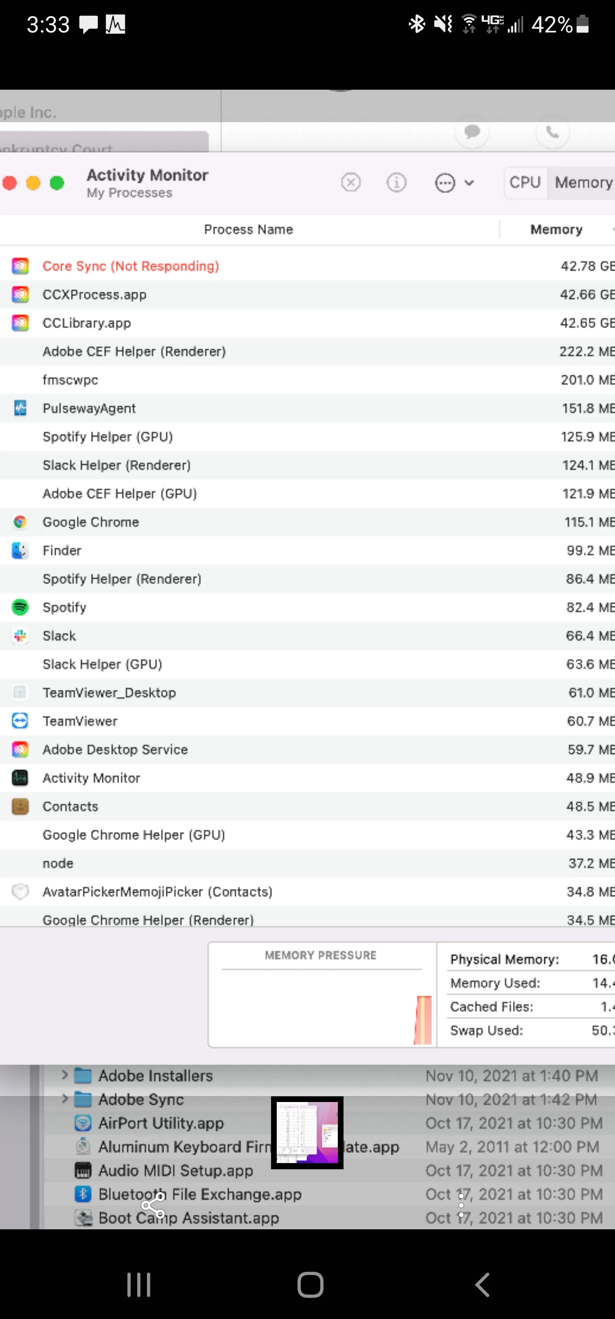Image resolution: width=615 pixels, height=1319 pixels.
Task: Click the Physical Memory stat
Action: [532, 959]
